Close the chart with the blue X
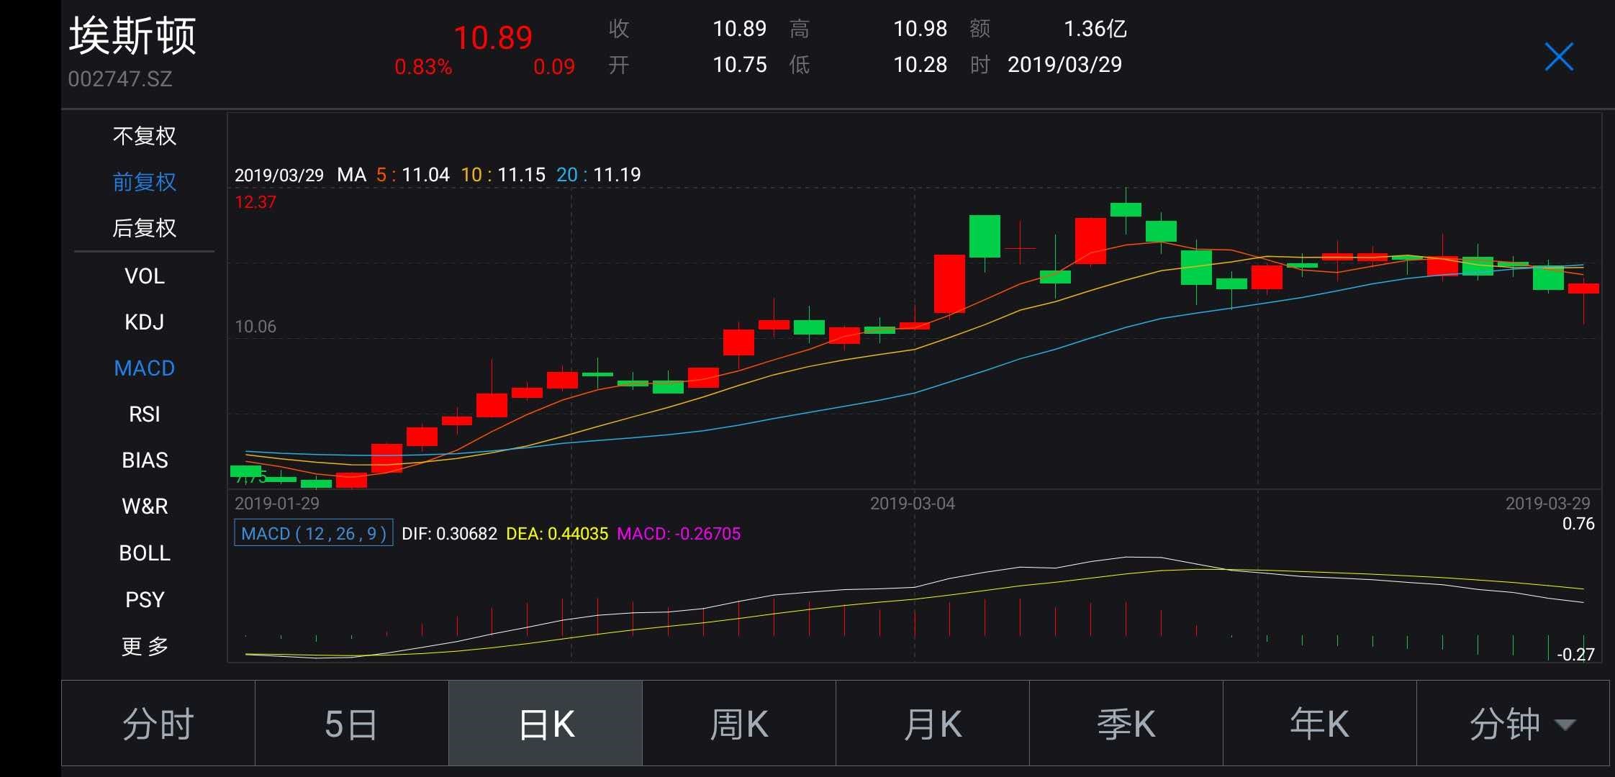Viewport: 1615px width, 777px height. [x=1558, y=57]
